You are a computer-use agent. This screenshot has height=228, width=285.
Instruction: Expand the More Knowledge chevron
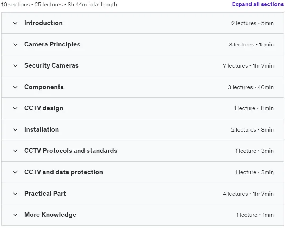coord(16,215)
